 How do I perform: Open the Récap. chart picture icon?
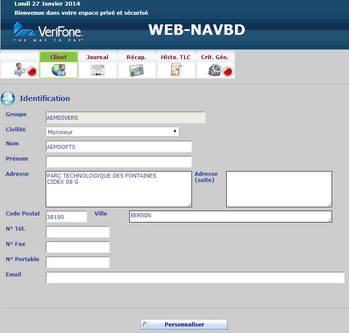pyautogui.click(x=137, y=70)
